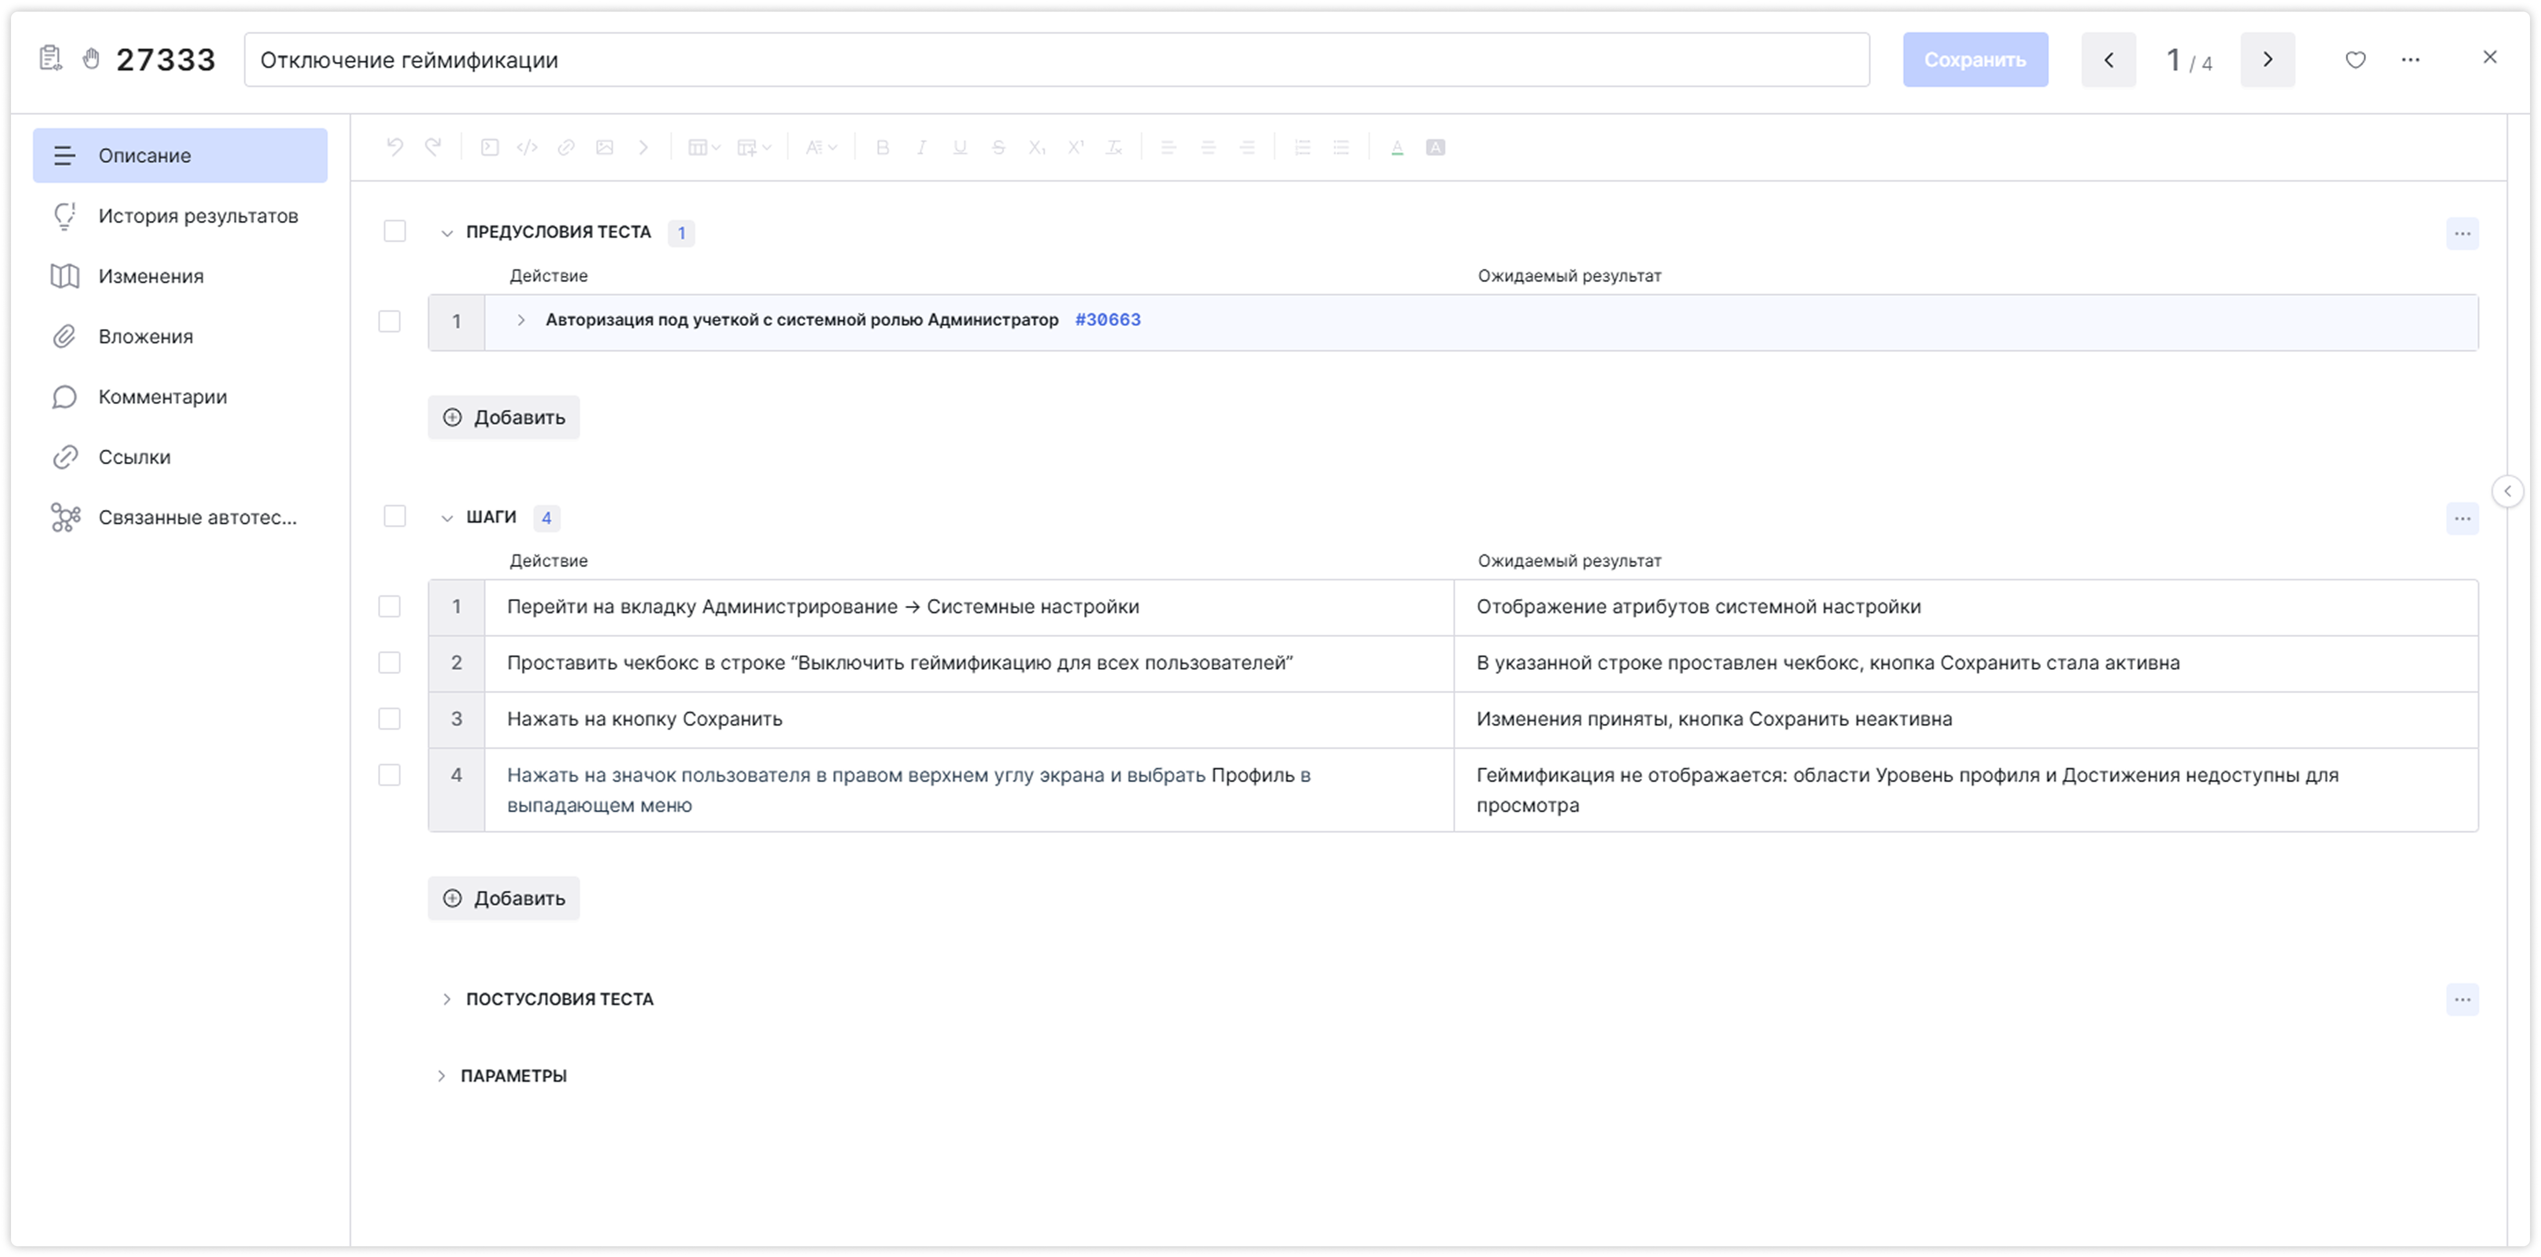Open the add table row/column dropdown
Image resolution: width=2541 pixels, height=1257 pixels.
coord(755,147)
